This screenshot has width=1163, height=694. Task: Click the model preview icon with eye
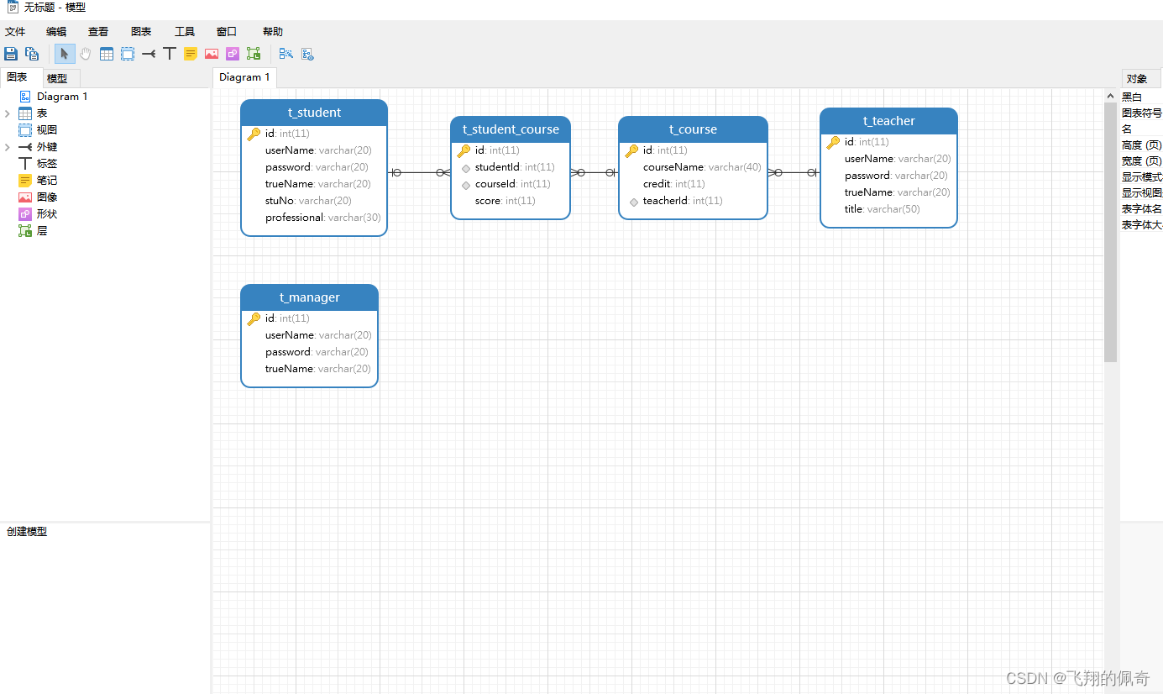click(x=307, y=54)
